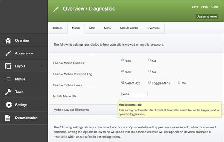Image resolution: width=224 pixels, height=142 pixels.
Task: Open the Mobile tab
Action: [76, 28]
